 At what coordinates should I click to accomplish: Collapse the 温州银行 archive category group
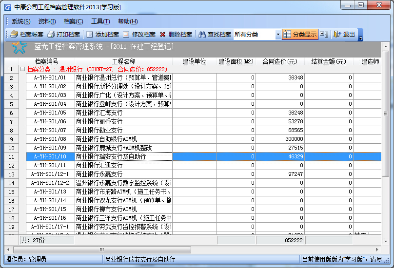pyautogui.click(x=22, y=70)
